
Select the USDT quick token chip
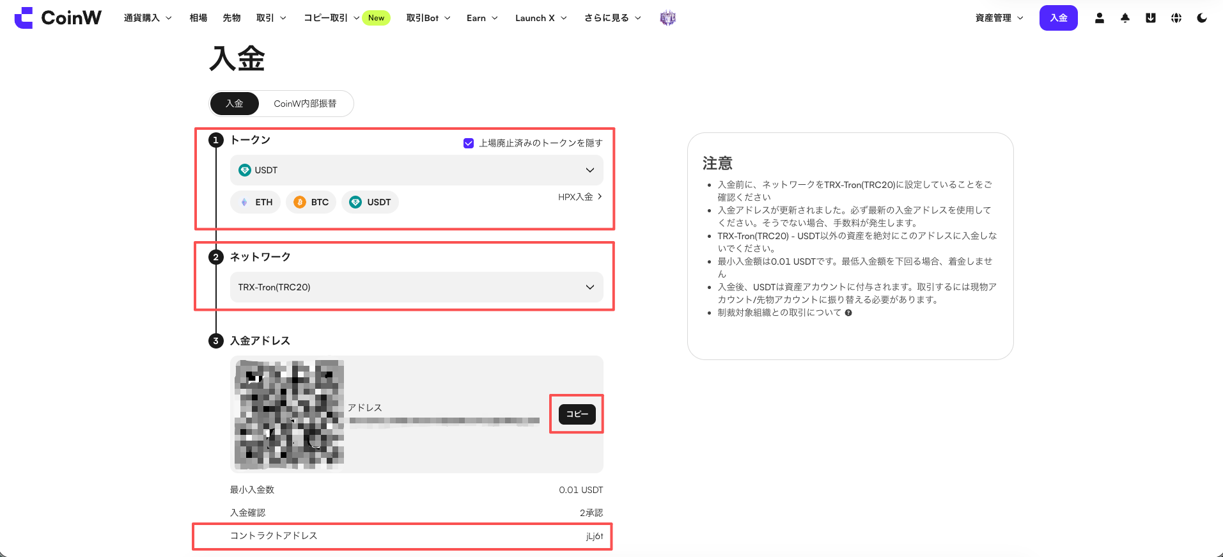coord(370,202)
